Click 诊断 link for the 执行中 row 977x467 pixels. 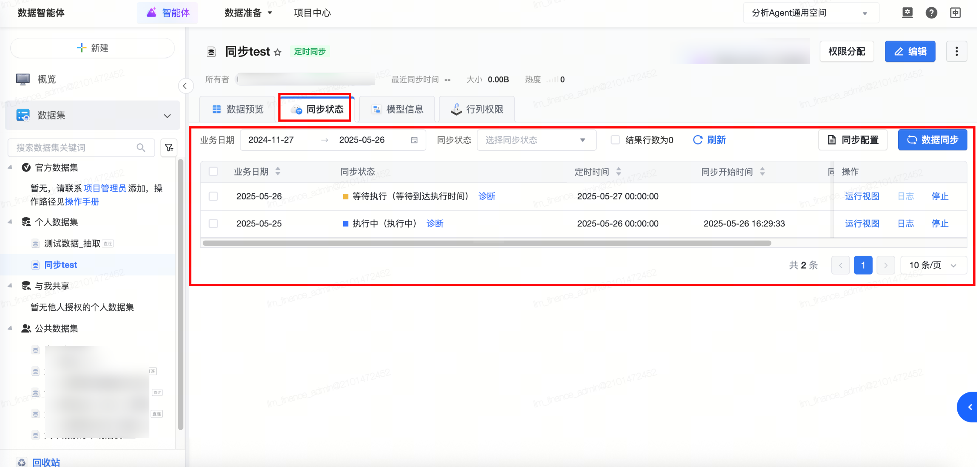pyautogui.click(x=435, y=224)
